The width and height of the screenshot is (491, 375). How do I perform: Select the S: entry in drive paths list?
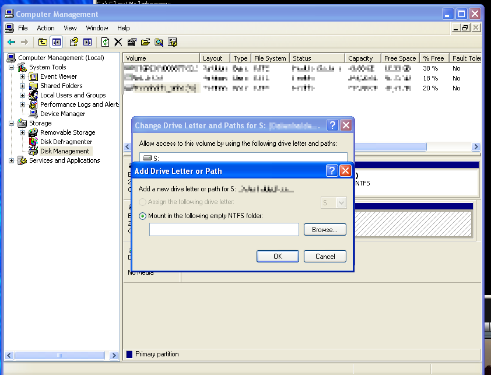click(243, 158)
